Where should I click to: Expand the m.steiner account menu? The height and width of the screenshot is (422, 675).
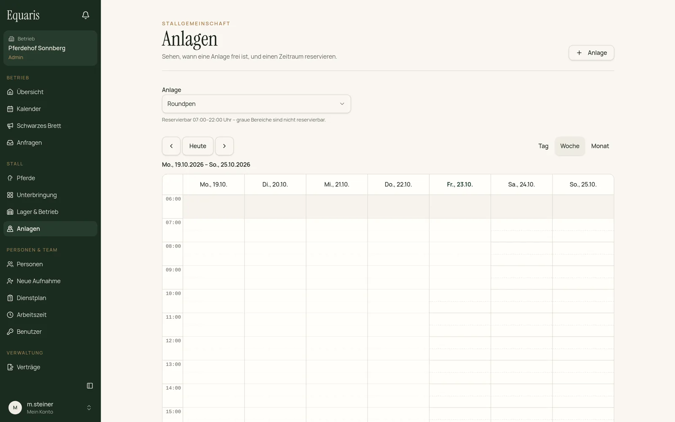click(x=50, y=408)
